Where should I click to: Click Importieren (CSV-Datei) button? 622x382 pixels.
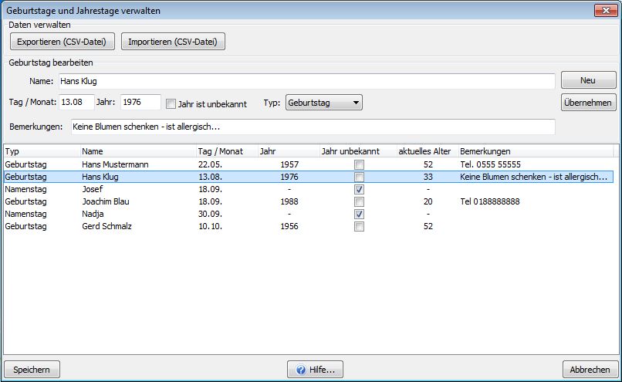[173, 42]
